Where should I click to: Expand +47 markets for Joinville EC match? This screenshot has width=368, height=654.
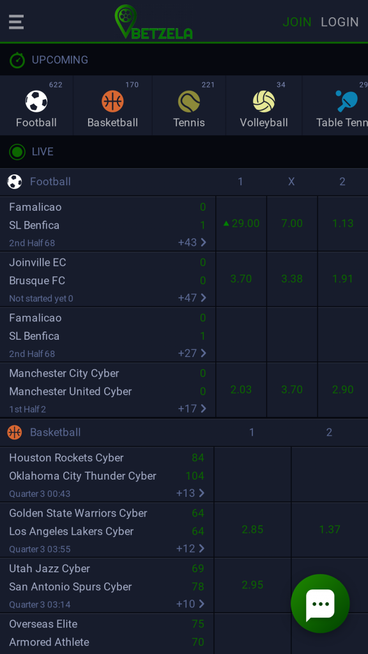pyautogui.click(x=192, y=298)
